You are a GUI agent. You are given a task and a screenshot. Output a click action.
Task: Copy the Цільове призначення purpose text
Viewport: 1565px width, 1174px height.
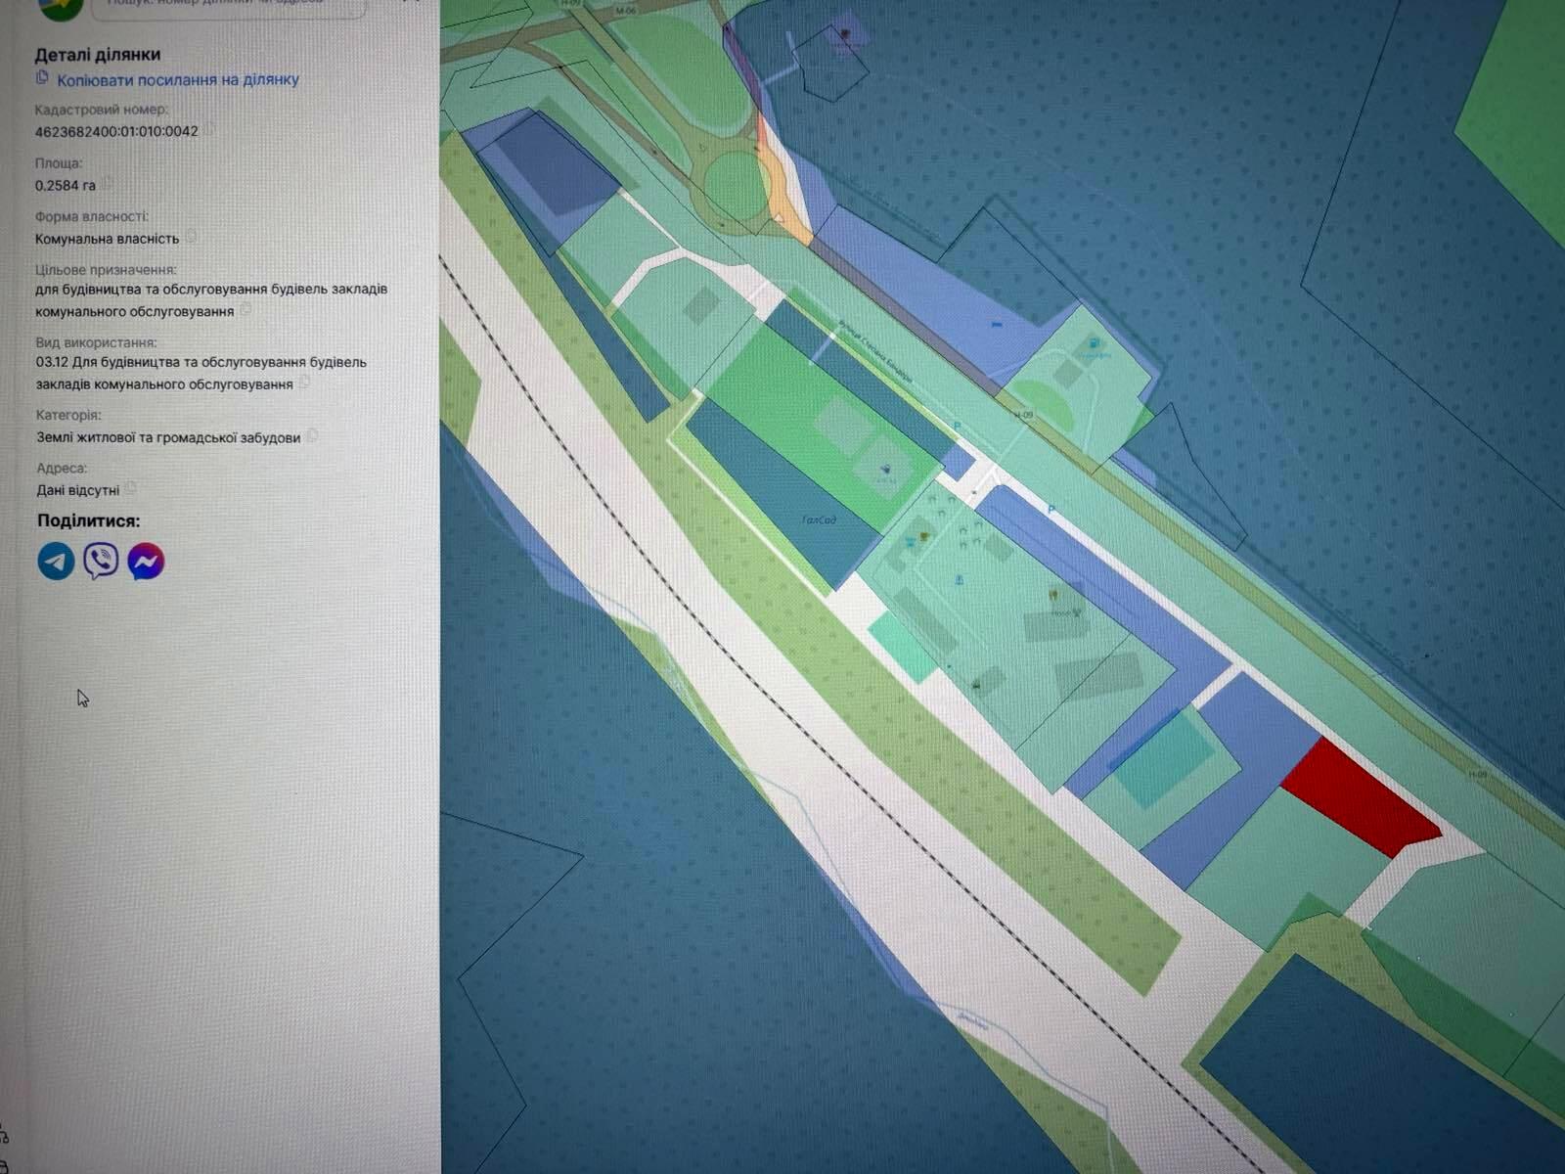(246, 310)
